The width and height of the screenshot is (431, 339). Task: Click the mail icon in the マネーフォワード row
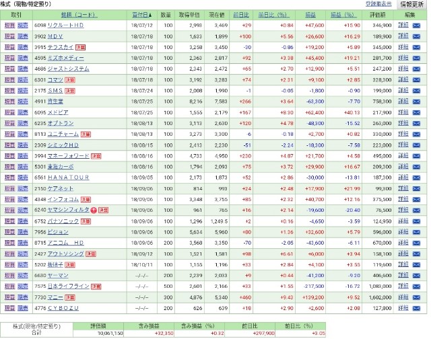[416, 156]
